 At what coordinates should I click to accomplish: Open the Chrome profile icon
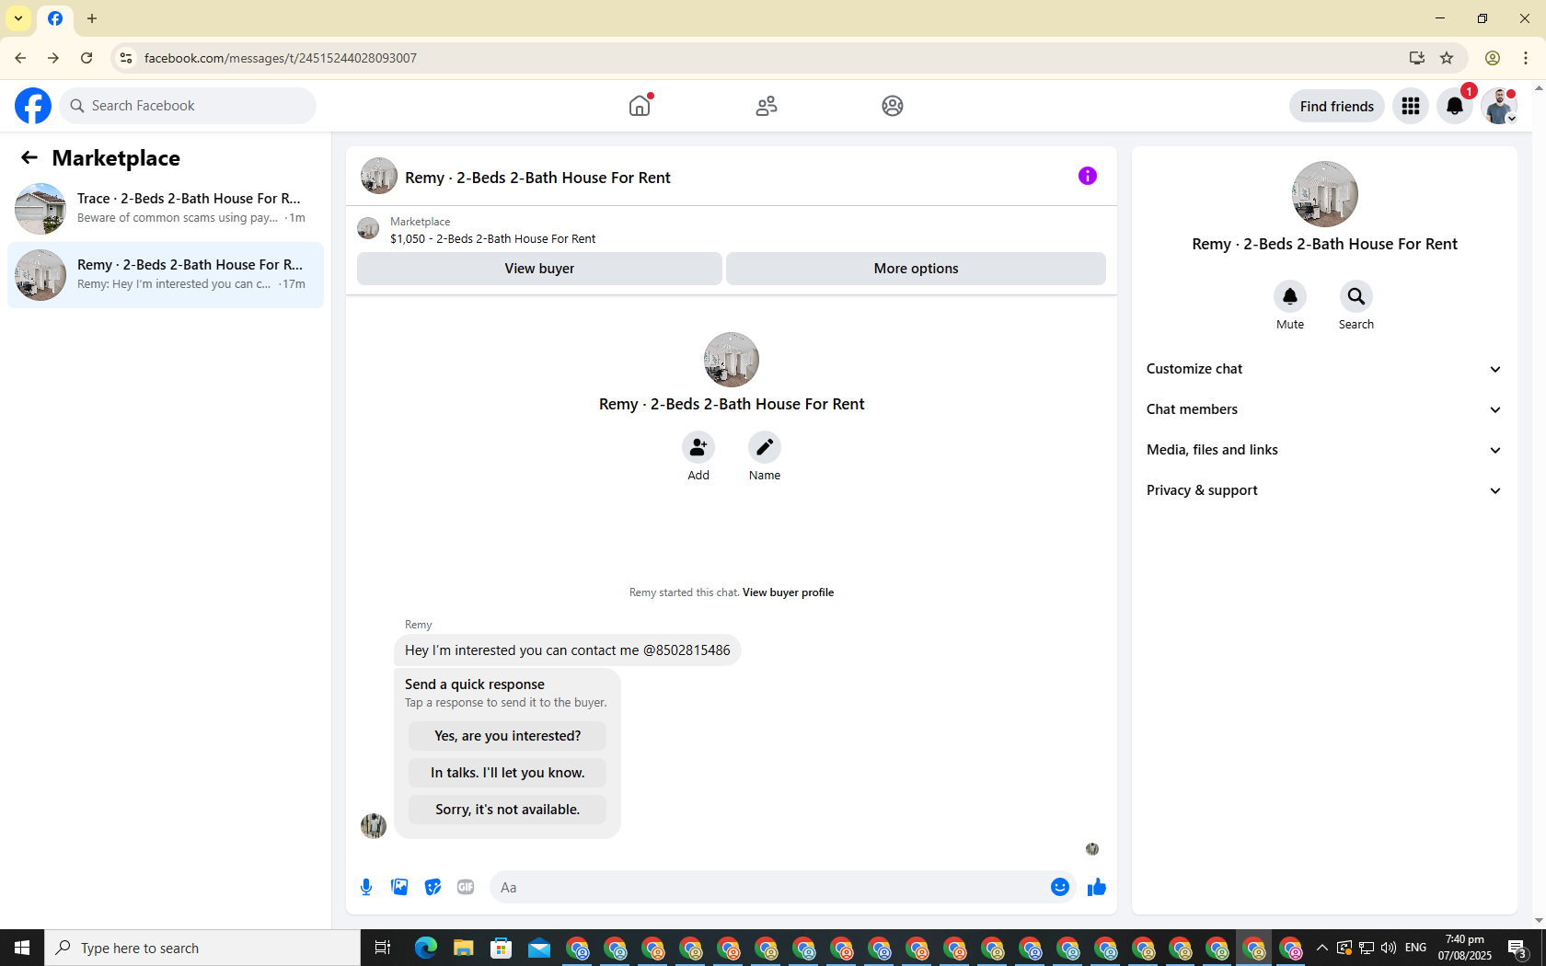coord(1493,58)
